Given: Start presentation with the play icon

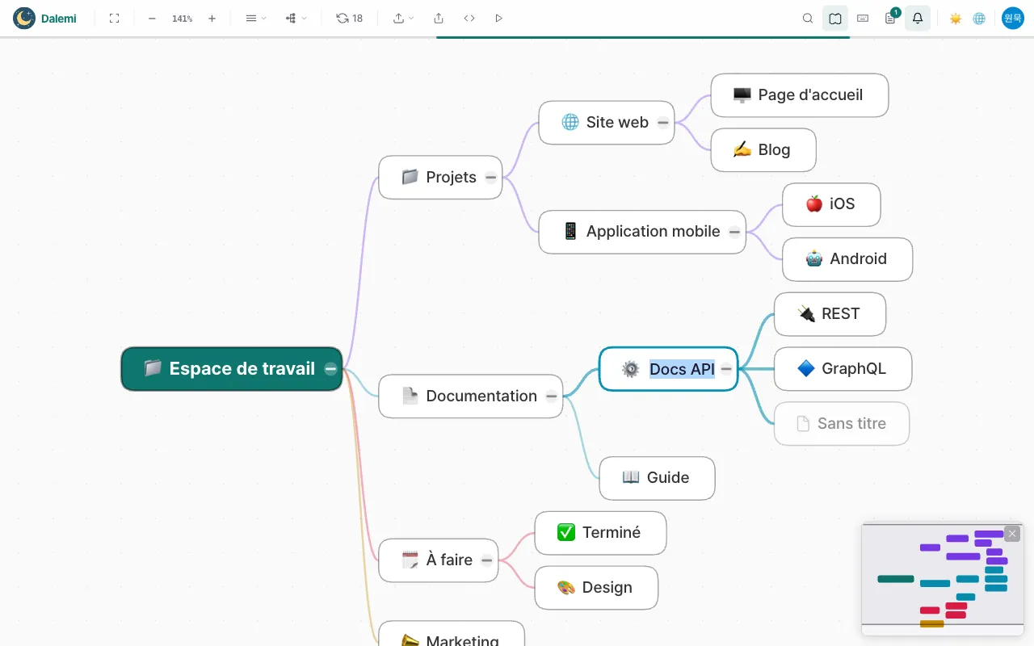Looking at the screenshot, I should point(498,18).
